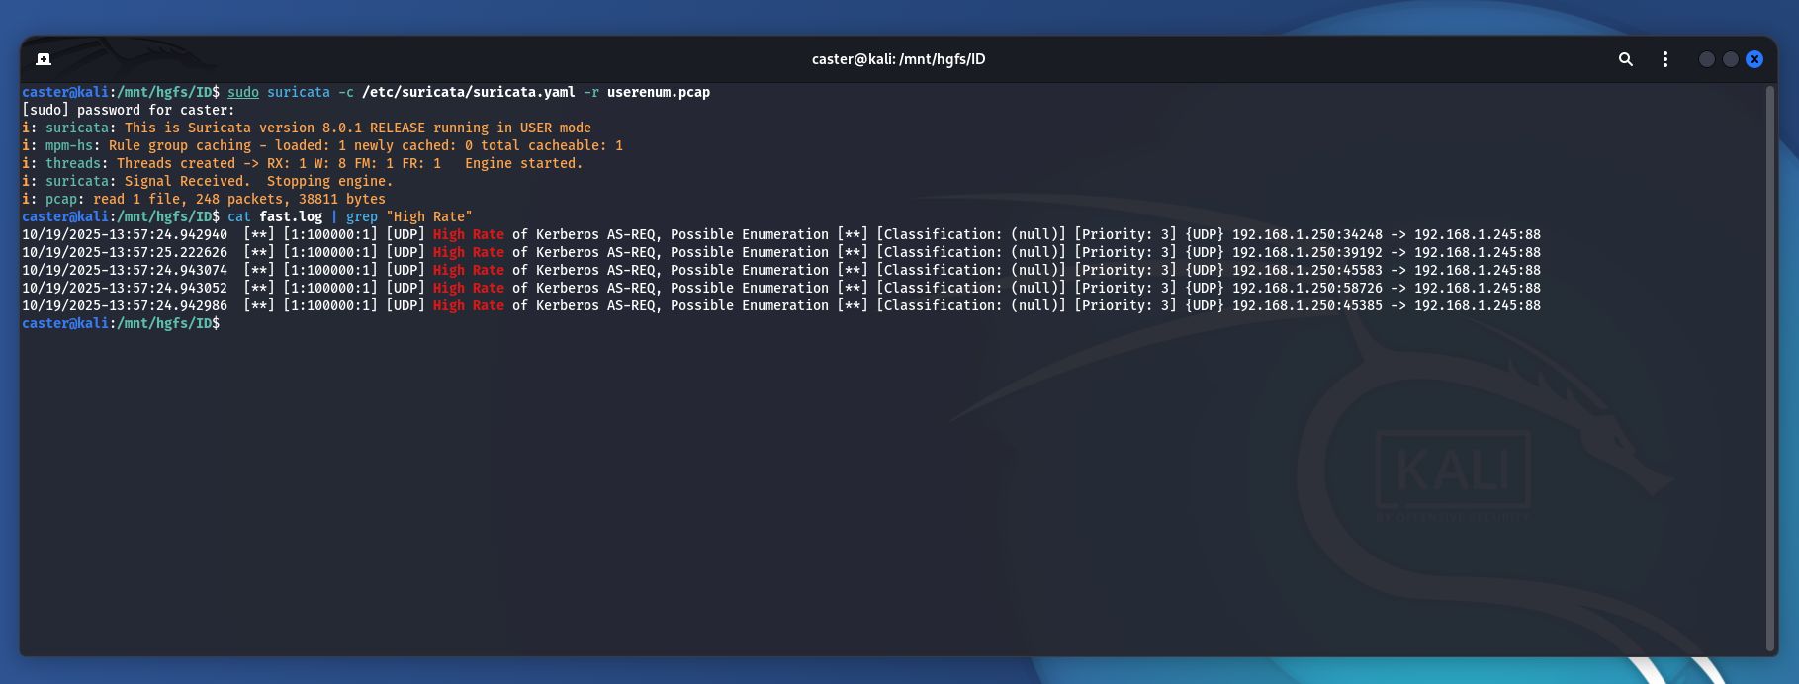Click the terminal's vertical scrollbar
Viewport: 1799px width, 684px height.
(x=1769, y=366)
